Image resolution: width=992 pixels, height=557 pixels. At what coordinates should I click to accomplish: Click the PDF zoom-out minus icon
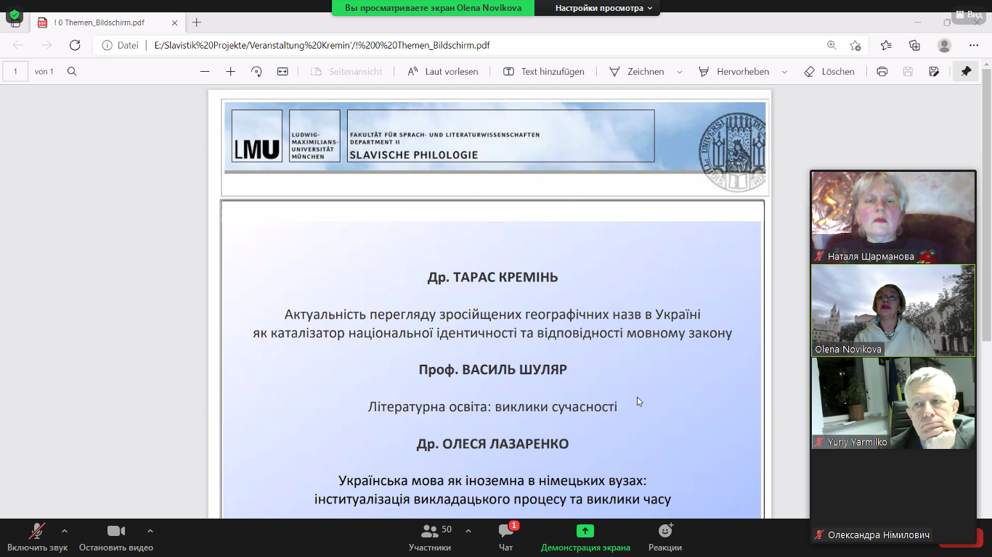(205, 72)
